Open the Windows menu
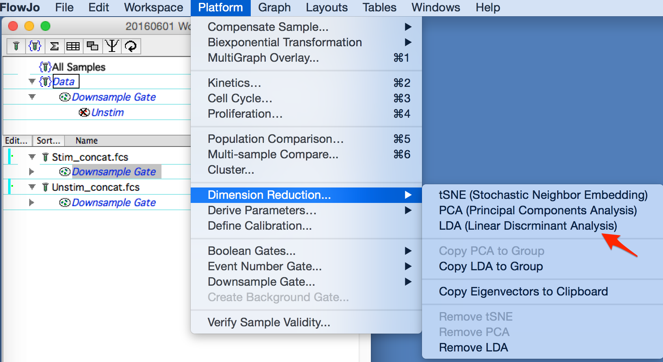 pyautogui.click(x=436, y=7)
